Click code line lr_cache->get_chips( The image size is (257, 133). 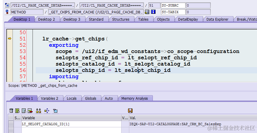click(x=75, y=39)
